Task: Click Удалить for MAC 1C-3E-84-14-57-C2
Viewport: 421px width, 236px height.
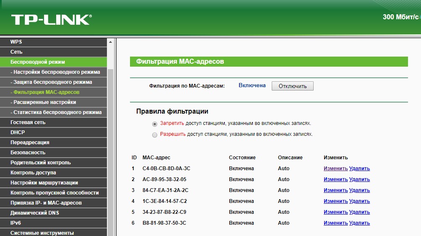Action: [359, 201]
